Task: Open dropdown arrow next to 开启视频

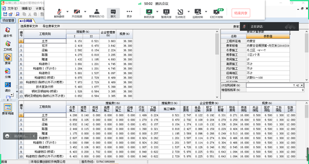Action: click(x=85, y=12)
